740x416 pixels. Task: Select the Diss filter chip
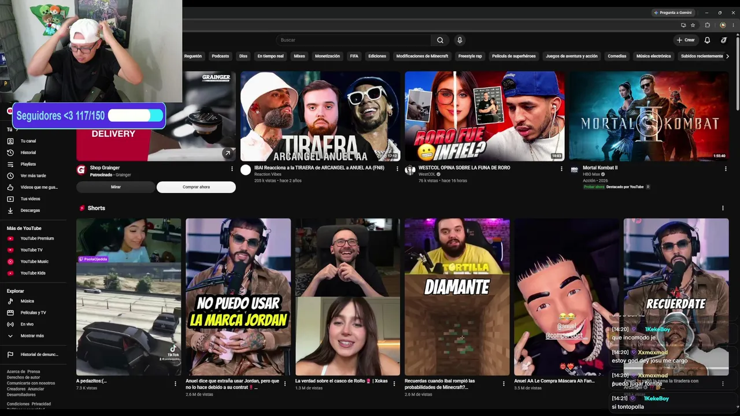click(243, 56)
